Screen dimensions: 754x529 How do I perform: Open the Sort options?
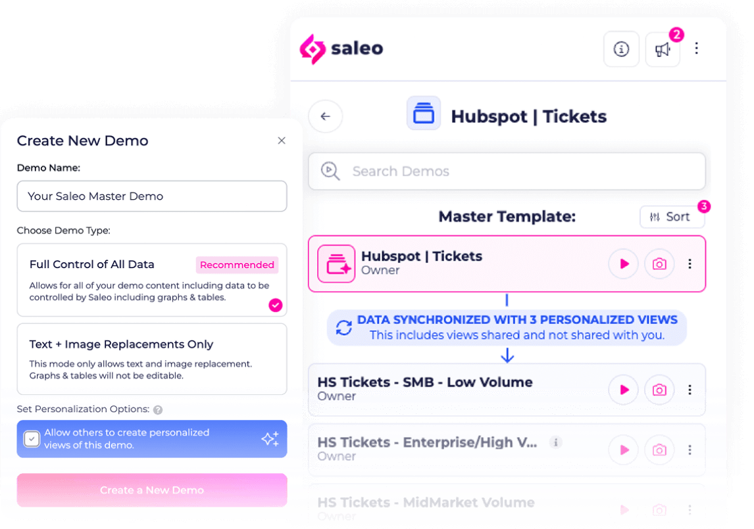[672, 217]
